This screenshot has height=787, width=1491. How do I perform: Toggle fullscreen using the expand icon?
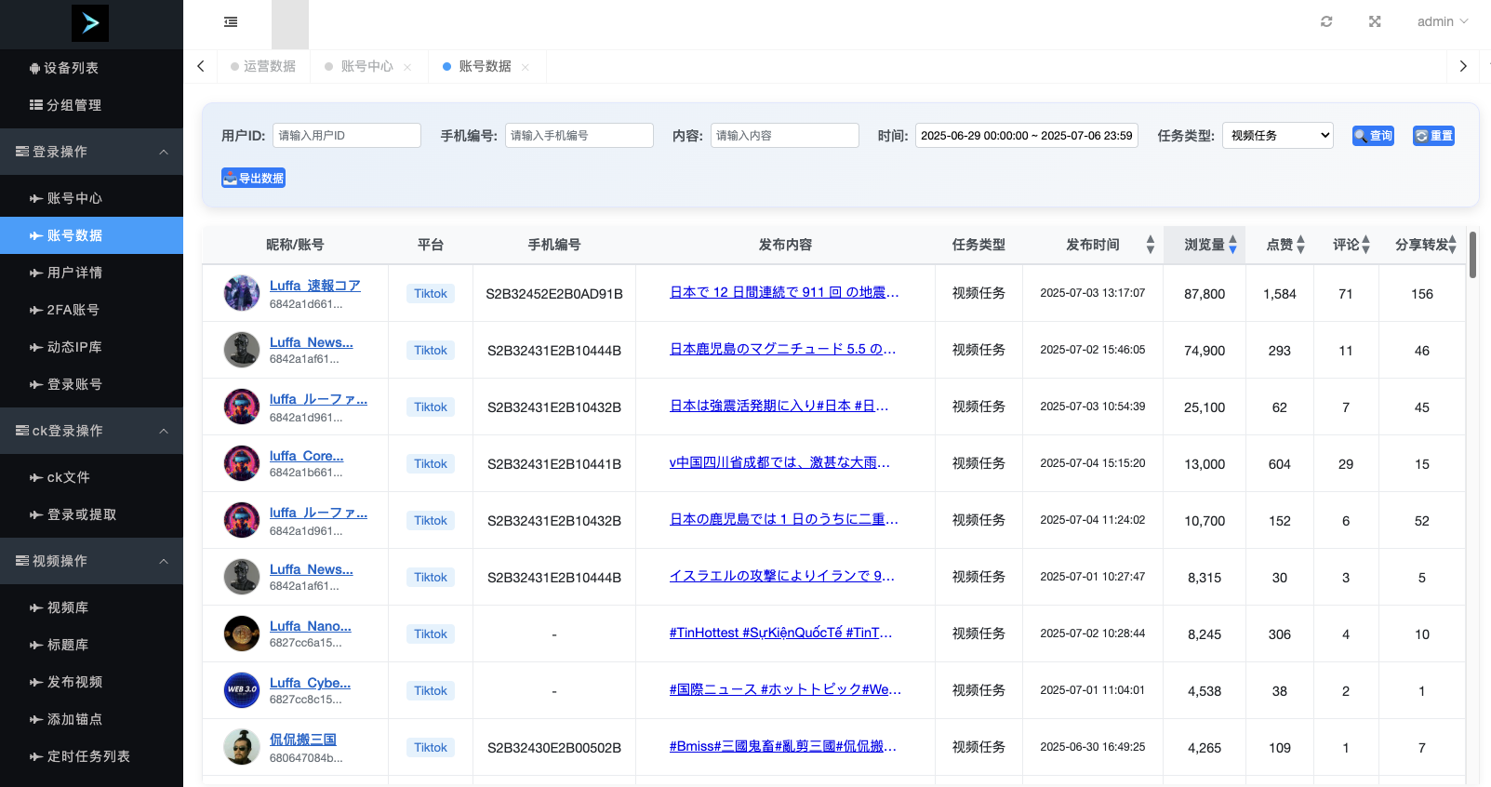coord(1375,21)
